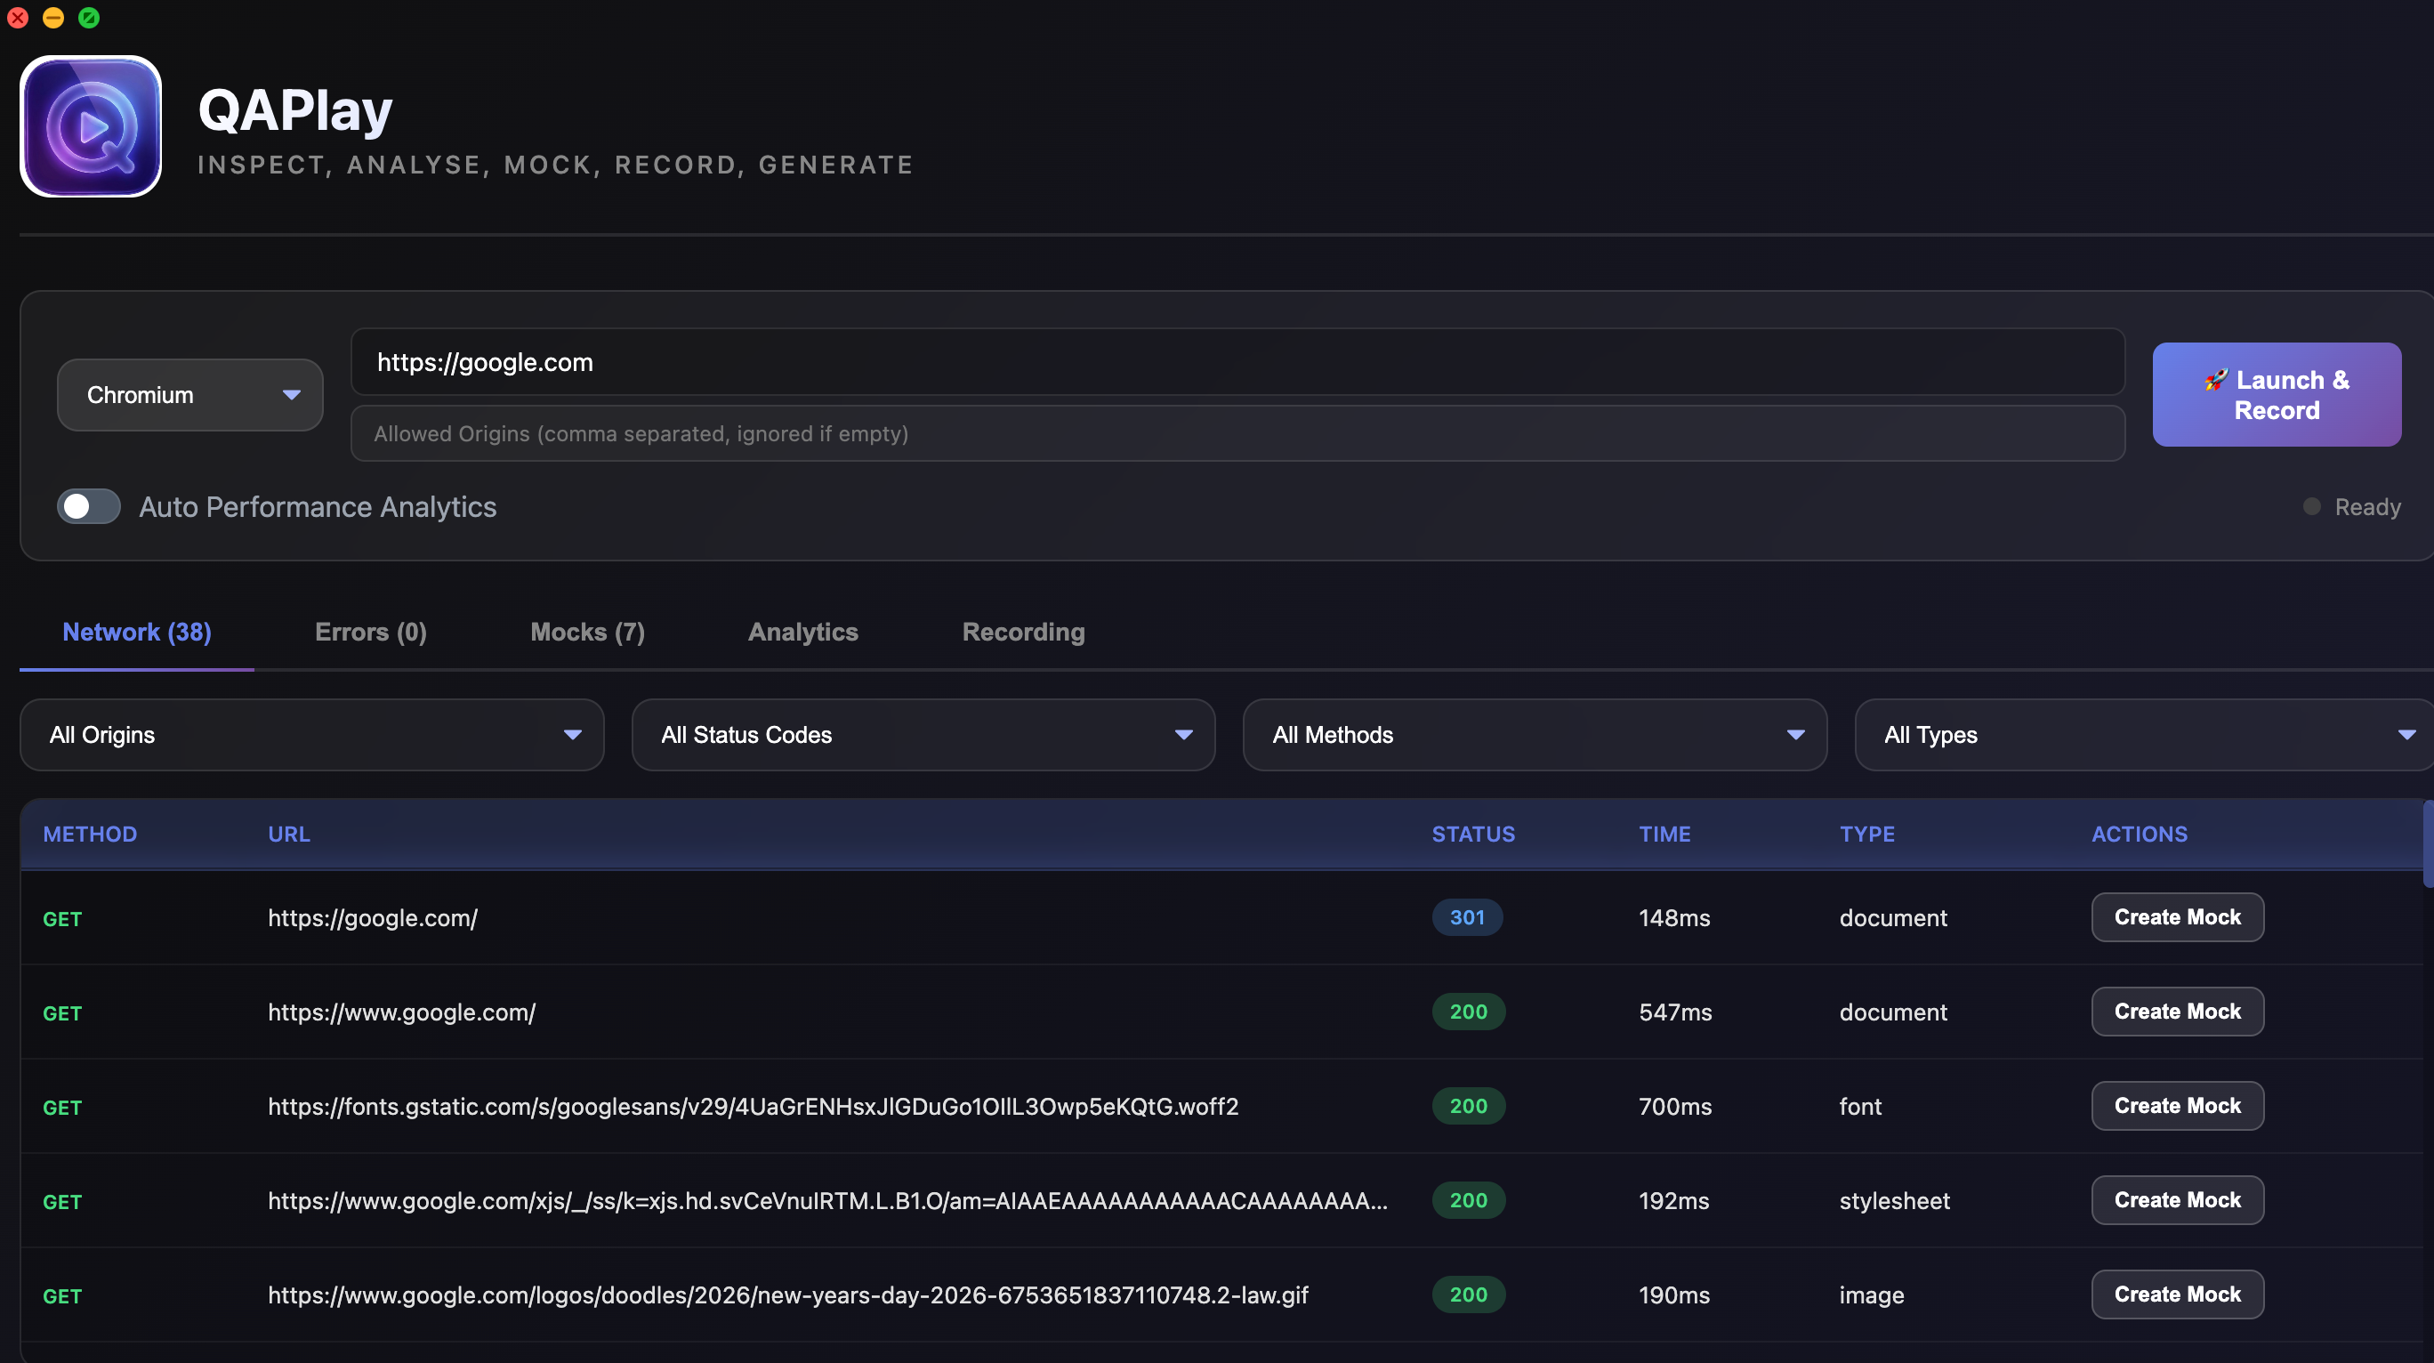Toggle Auto Performance Analytics switch

click(89, 506)
